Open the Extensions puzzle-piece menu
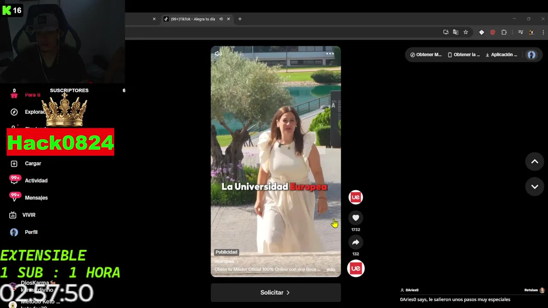This screenshot has width=548, height=308. (x=504, y=32)
